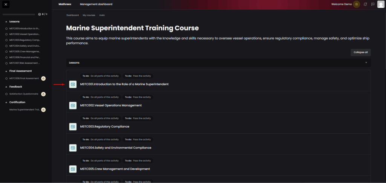The height and width of the screenshot is (183, 386).
Task: Click the Marine Superintendent Training Course heading
Action: [x=132, y=28]
